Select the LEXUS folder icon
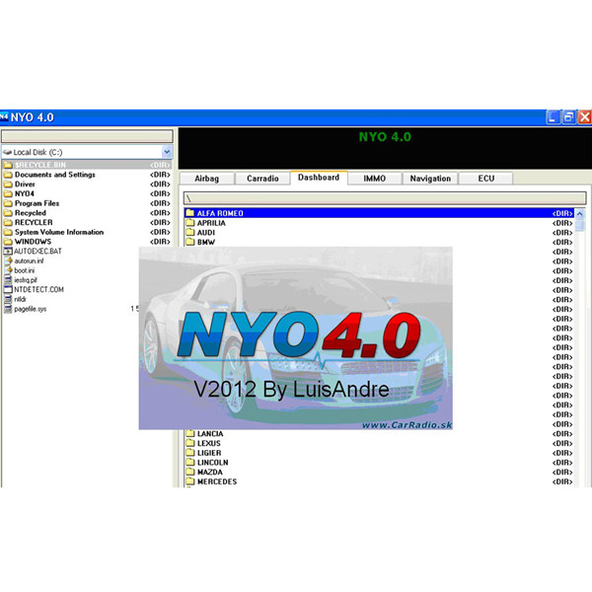The height and width of the screenshot is (592, 592). (x=190, y=444)
